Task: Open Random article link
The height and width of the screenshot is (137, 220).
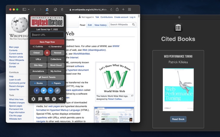Action: [x=16, y=57]
